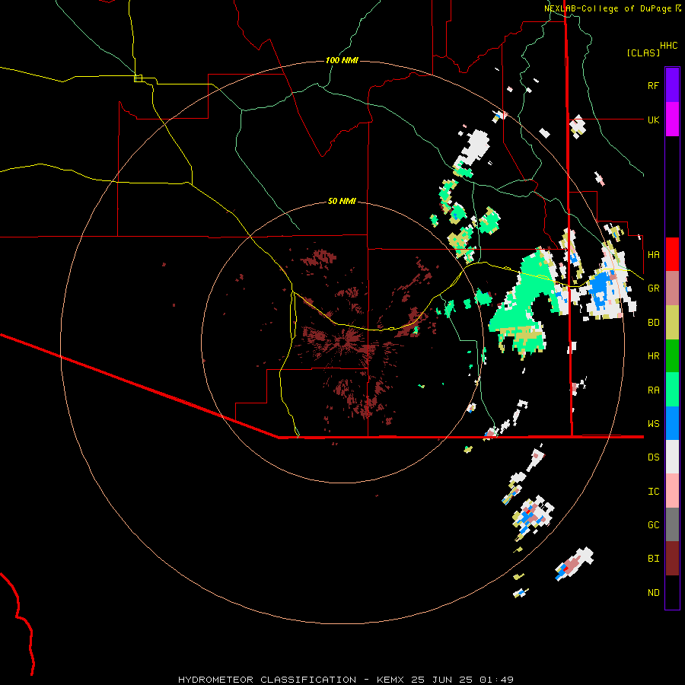Image resolution: width=685 pixels, height=685 pixels.
Task: Click the HR dark green legend swatch
Action: (672, 356)
